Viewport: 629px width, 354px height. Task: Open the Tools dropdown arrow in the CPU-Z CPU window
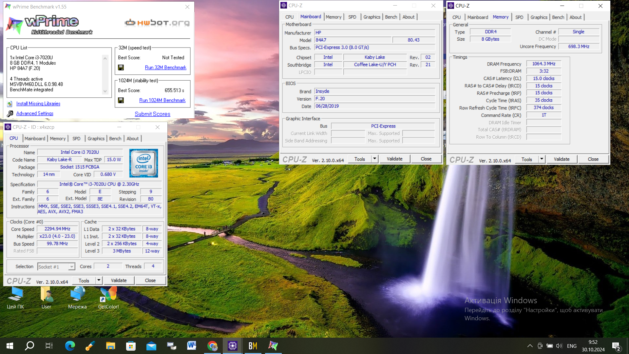99,281
